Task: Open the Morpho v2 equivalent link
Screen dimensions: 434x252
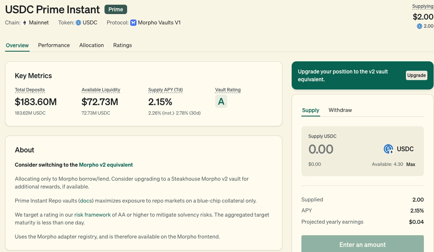Action: 106,164
